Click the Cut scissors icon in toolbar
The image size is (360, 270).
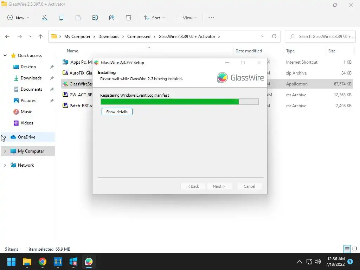pyautogui.click(x=44, y=18)
